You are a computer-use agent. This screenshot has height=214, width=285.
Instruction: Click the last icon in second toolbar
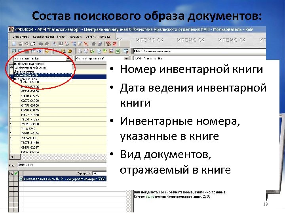coord(126,51)
